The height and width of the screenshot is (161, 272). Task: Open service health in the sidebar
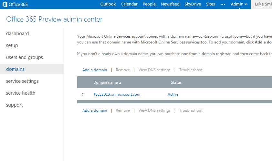(x=21, y=93)
